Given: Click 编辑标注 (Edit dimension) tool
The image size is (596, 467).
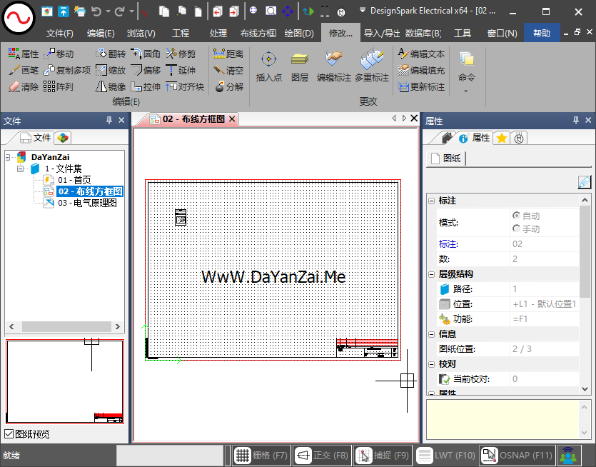Looking at the screenshot, I should pyautogui.click(x=334, y=66).
